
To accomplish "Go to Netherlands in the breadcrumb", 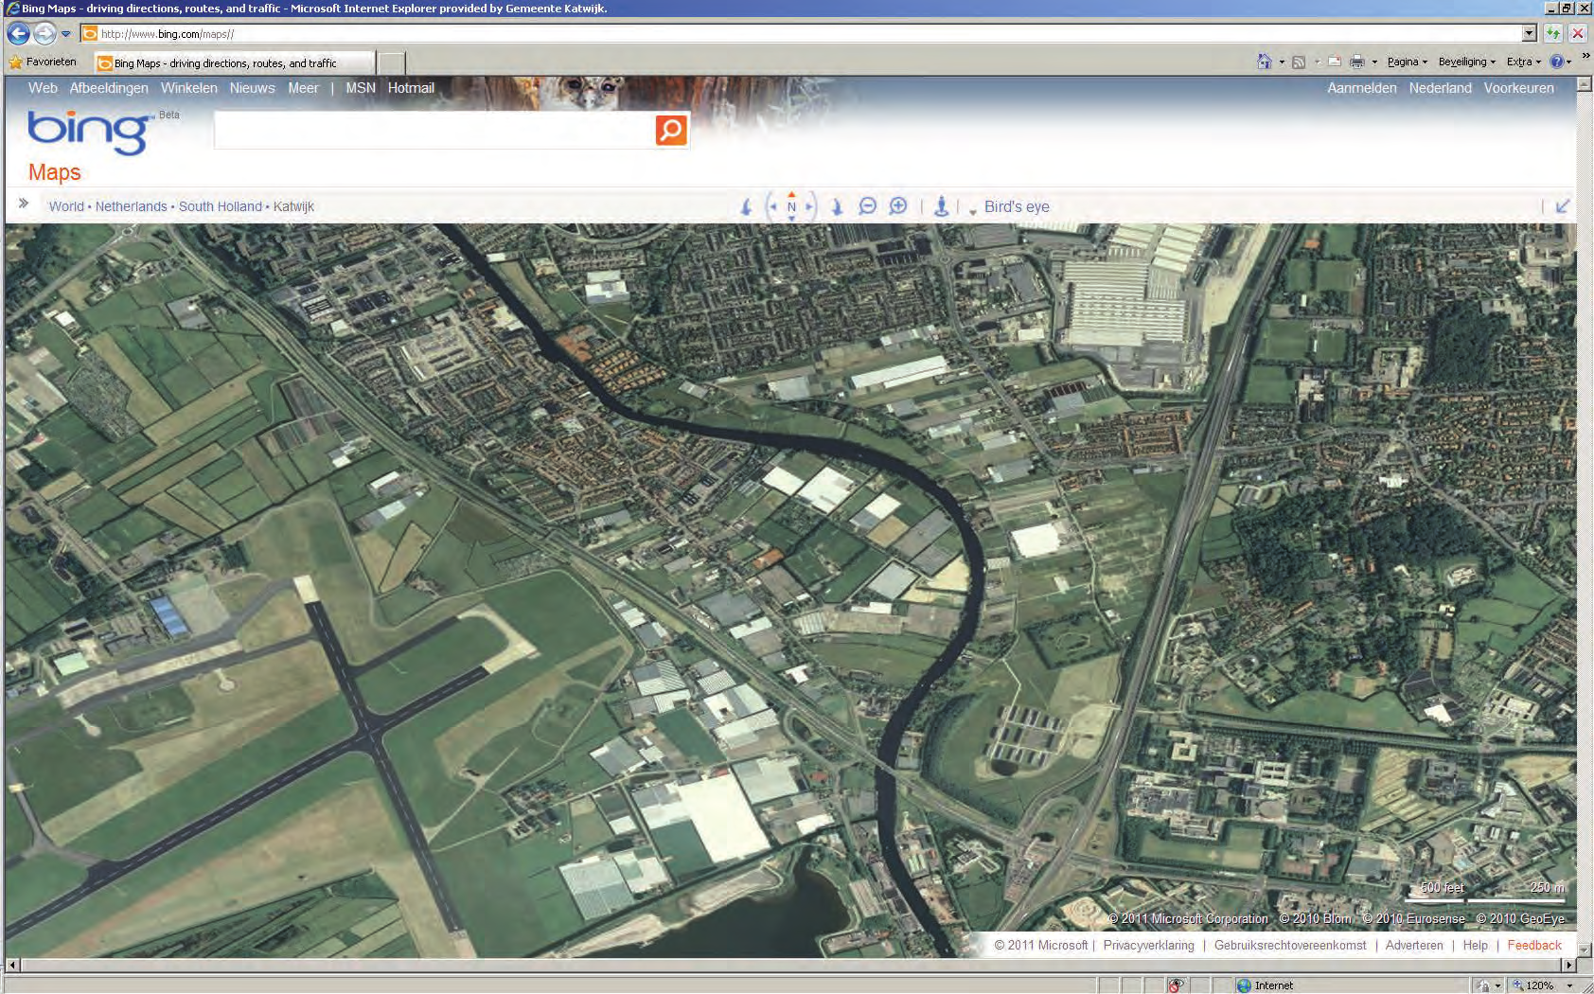I will (x=131, y=206).
